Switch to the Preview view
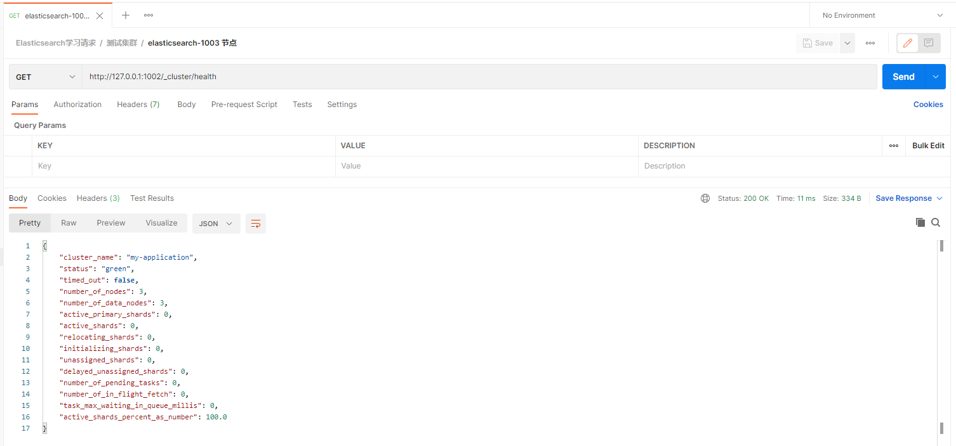Screen dimensions: 956x446 click(x=111, y=223)
